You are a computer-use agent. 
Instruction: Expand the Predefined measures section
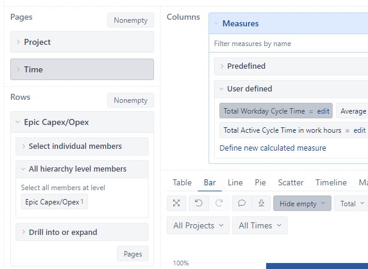291,66
